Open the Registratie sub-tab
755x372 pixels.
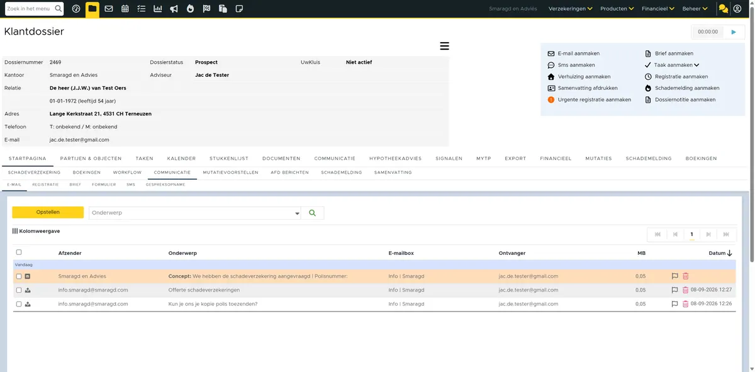pyautogui.click(x=45, y=185)
